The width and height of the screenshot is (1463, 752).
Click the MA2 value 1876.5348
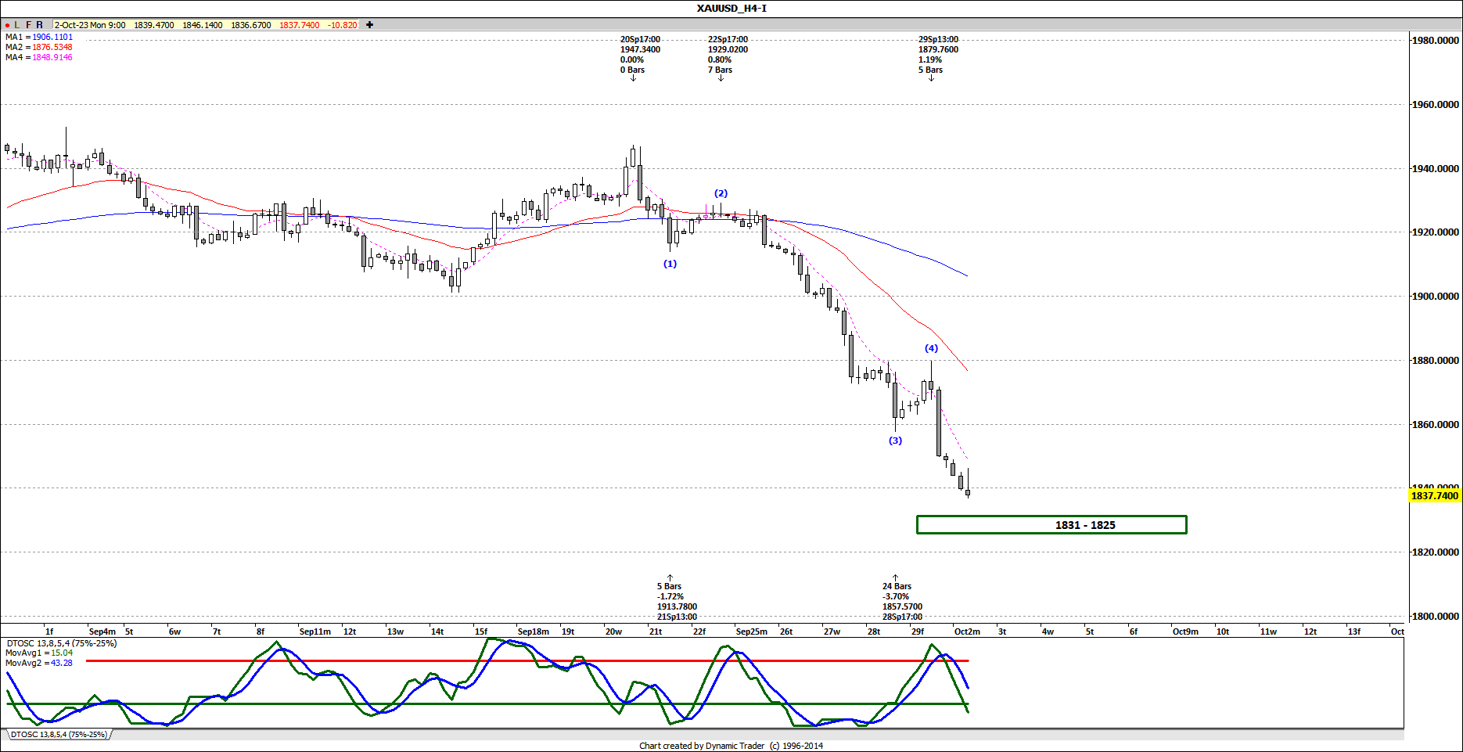tap(52, 47)
